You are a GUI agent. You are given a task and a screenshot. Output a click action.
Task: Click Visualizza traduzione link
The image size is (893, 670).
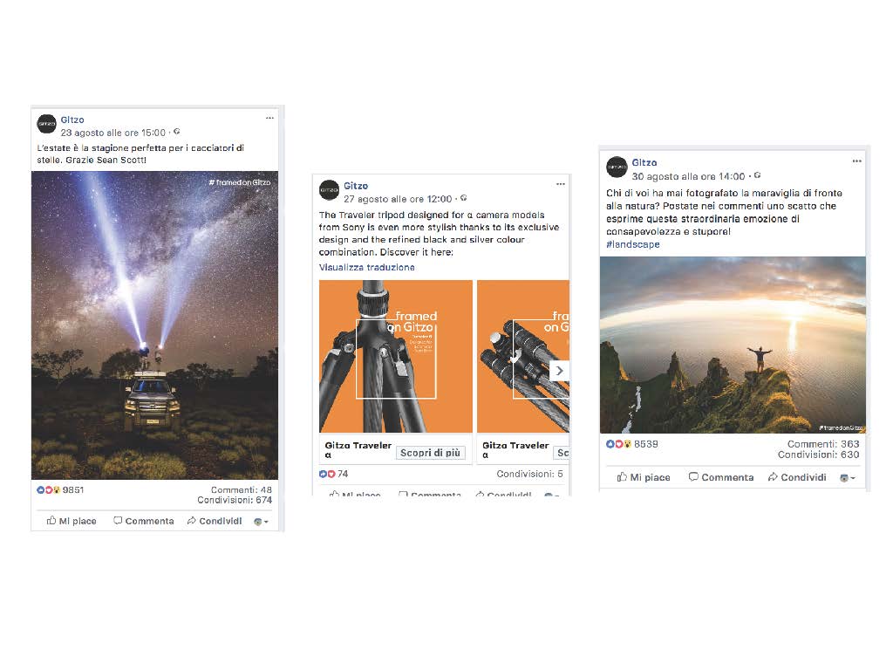(367, 267)
